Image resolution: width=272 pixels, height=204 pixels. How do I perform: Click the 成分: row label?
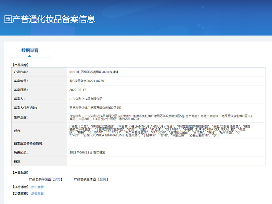click(x=18, y=131)
